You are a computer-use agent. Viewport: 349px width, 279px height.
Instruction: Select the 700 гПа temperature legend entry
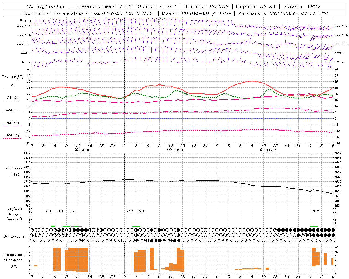[x=13, y=123]
